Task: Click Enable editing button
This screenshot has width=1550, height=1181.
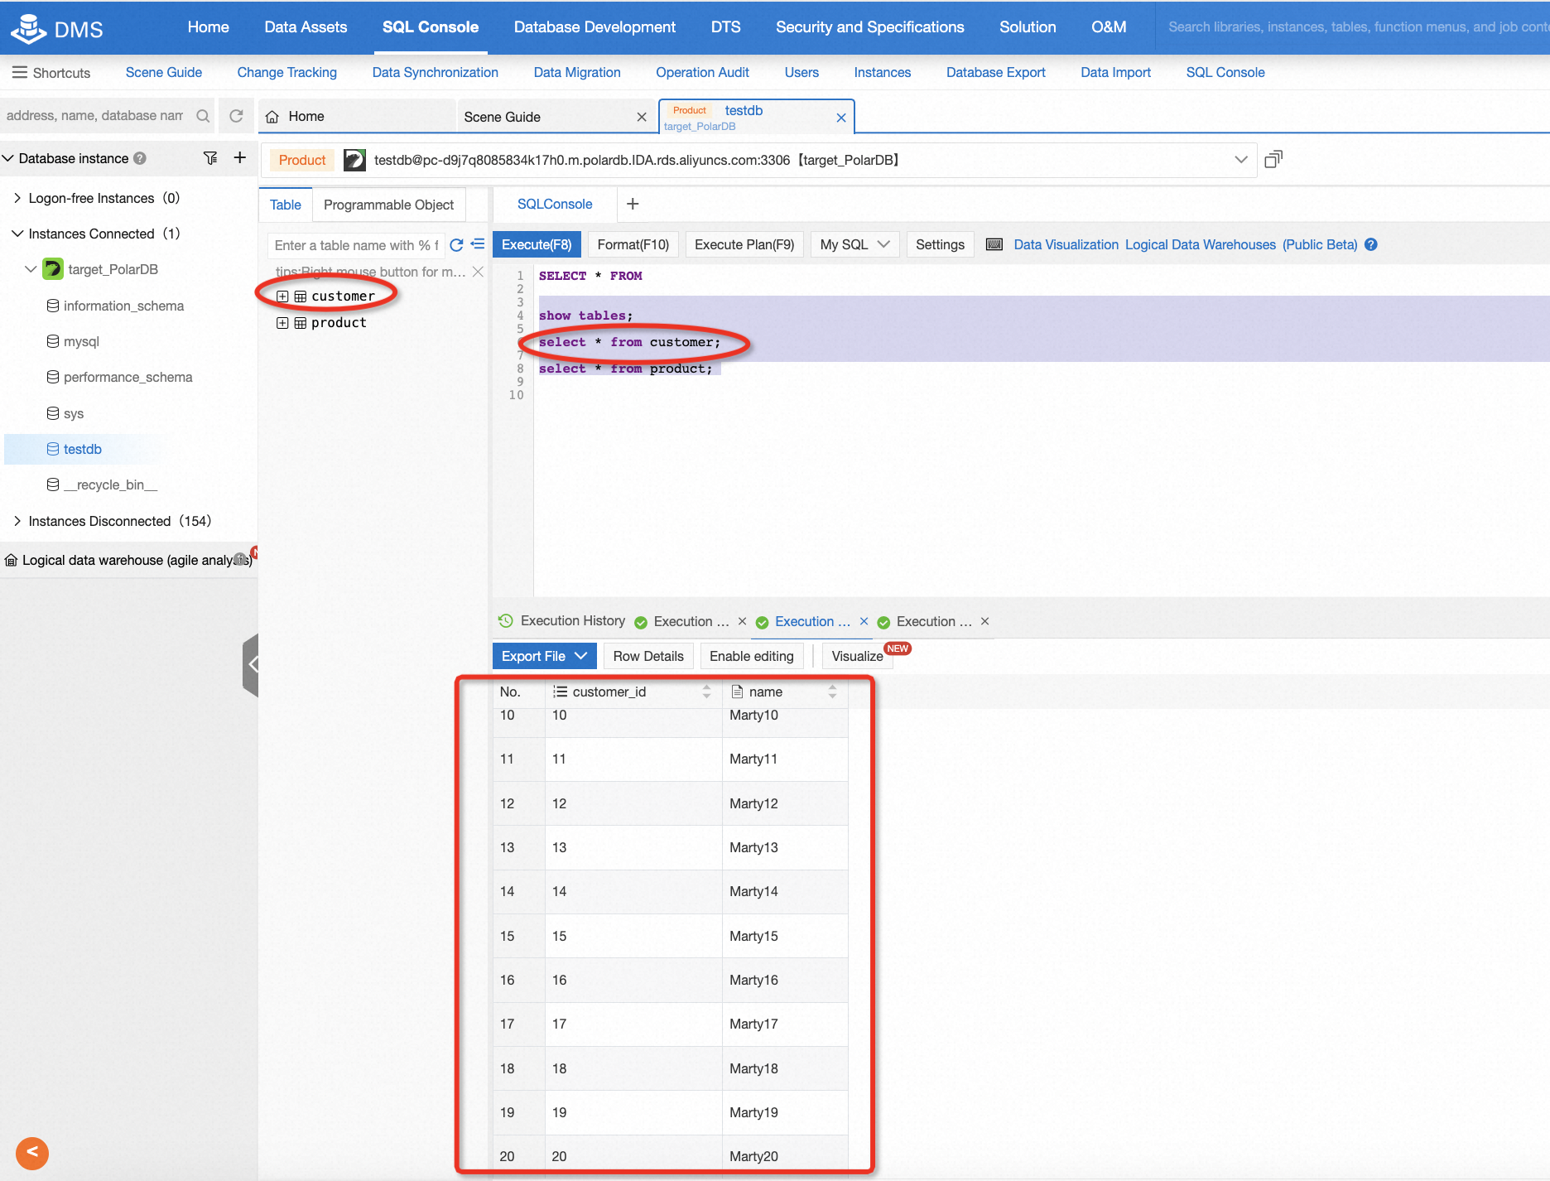Action: pyautogui.click(x=751, y=656)
